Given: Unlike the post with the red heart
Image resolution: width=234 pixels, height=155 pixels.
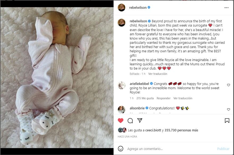Looking at the screenshot, I should coord(120,120).
